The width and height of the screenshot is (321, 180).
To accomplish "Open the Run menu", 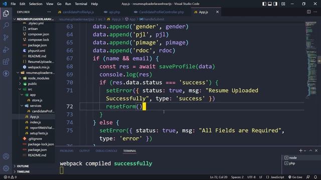I will (68, 4).
